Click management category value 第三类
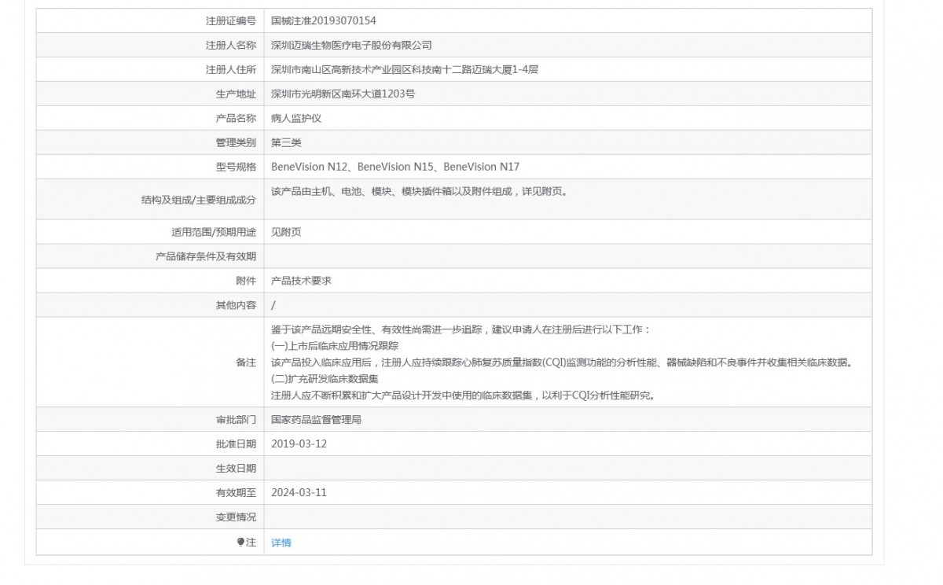The width and height of the screenshot is (943, 585). 286,143
